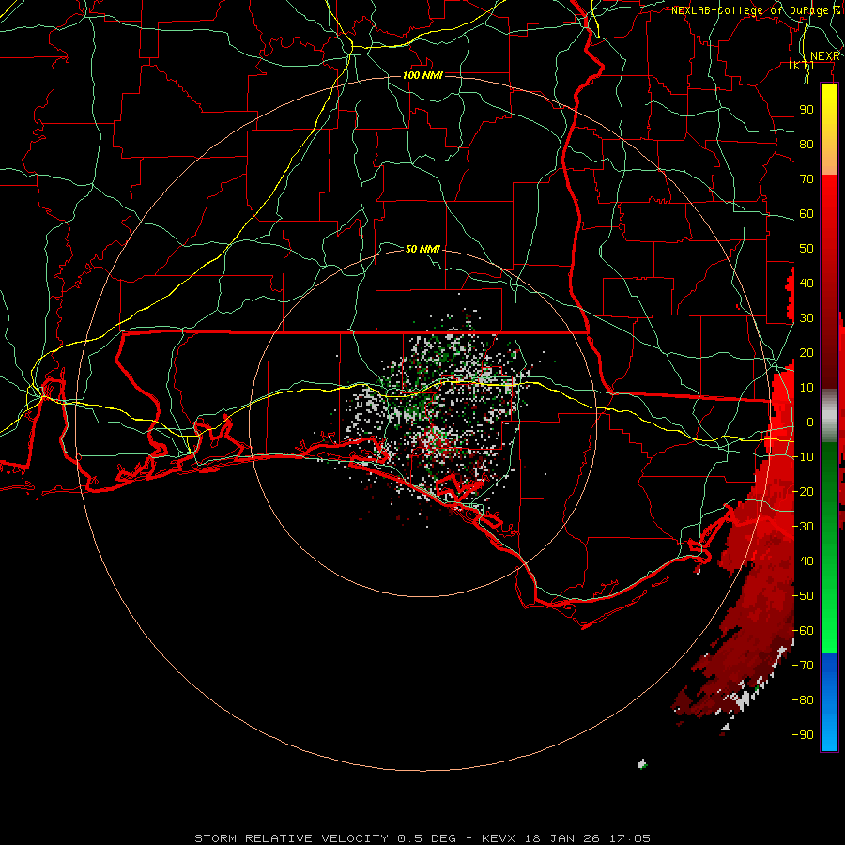The width and height of the screenshot is (845, 845).
Task: Select the STORM RELATIVE VELOCITY caption at the bottom
Action: click(x=422, y=838)
